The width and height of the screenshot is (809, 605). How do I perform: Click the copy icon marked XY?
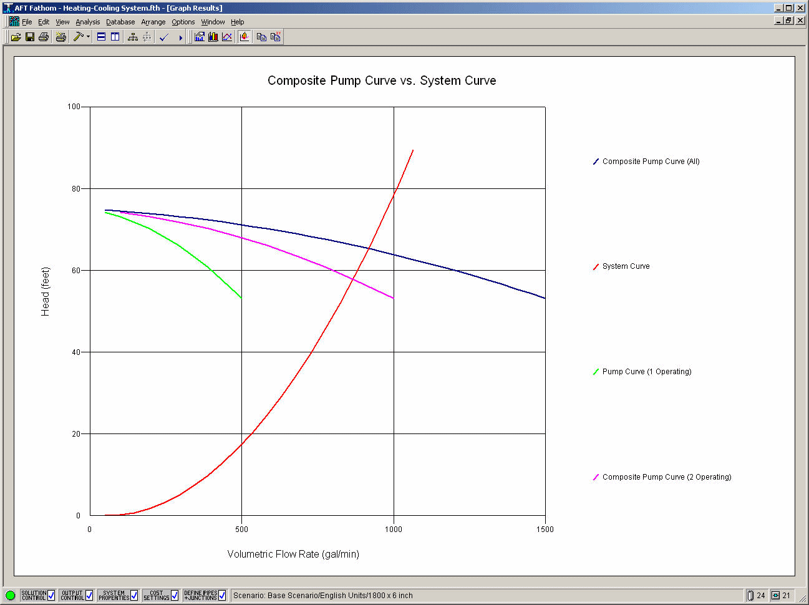pyautogui.click(x=275, y=37)
